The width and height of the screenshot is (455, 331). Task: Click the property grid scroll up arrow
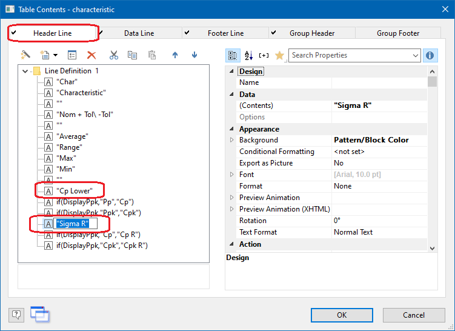432,72
